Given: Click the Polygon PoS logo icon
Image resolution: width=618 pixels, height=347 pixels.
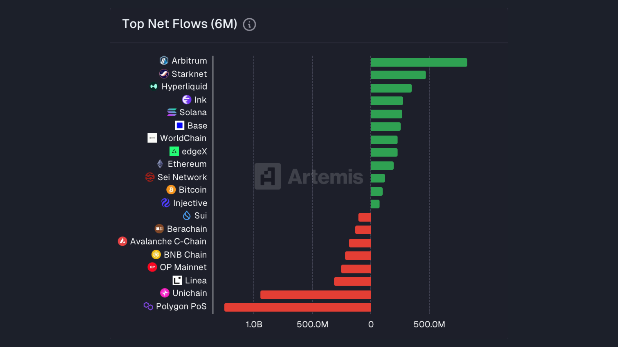Looking at the screenshot, I should point(148,306).
